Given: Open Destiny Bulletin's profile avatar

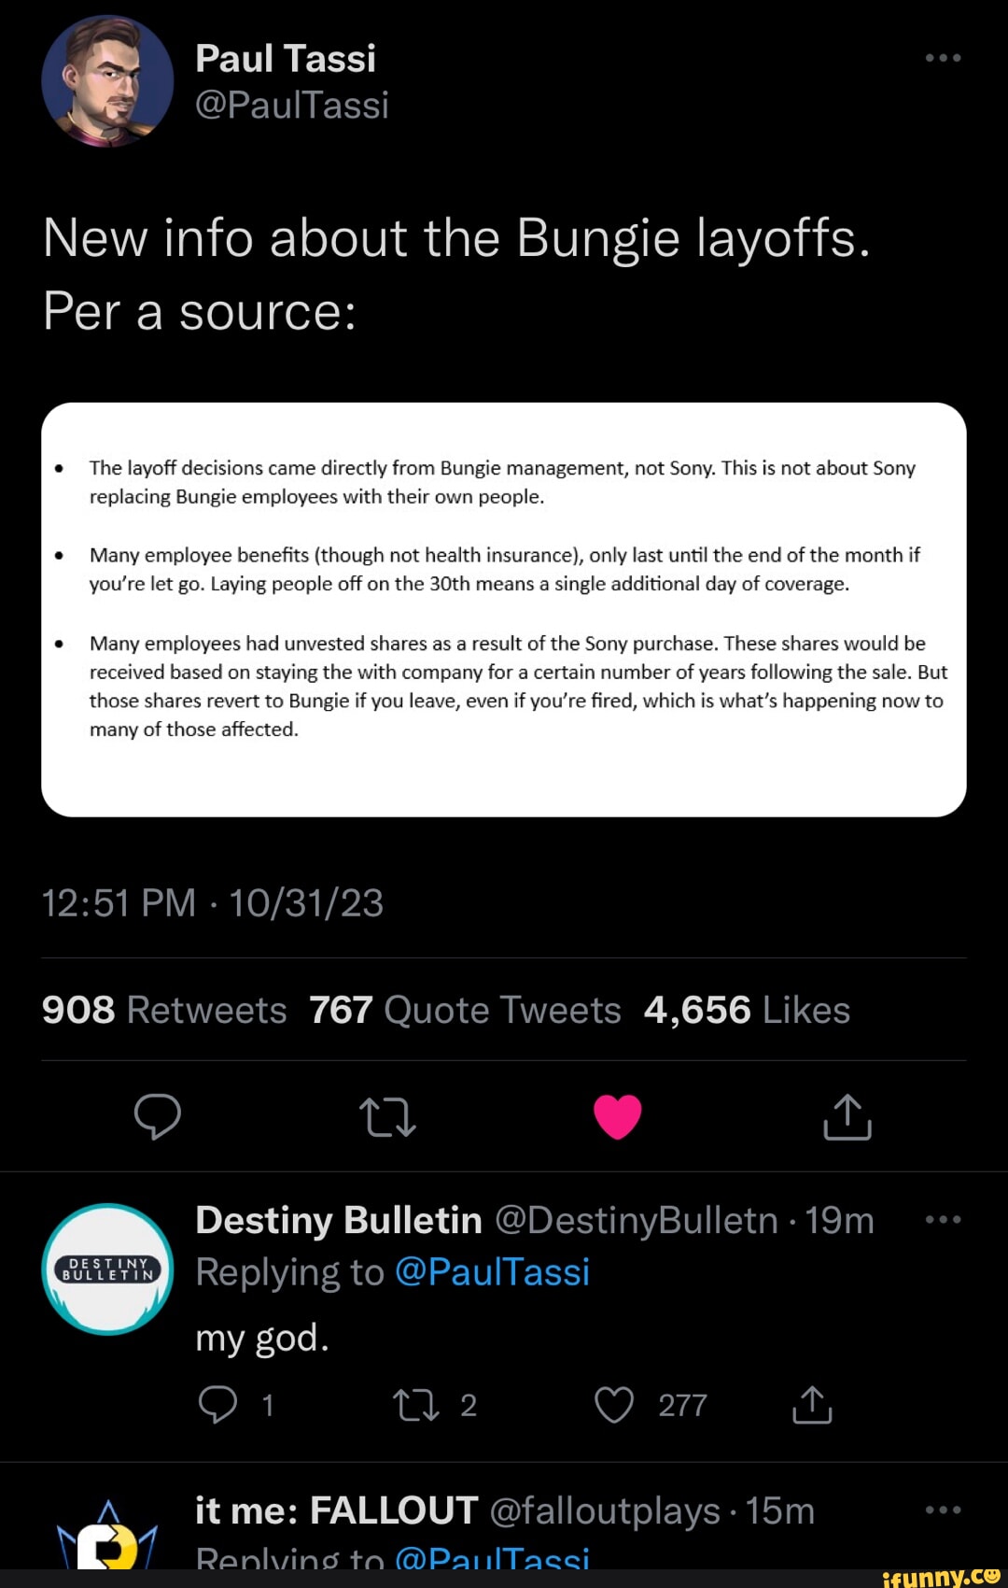Looking at the screenshot, I should click(x=108, y=1269).
